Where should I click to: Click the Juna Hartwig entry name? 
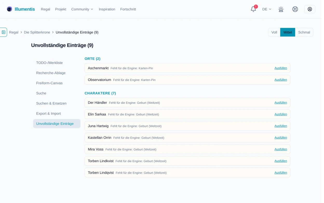coord(98,126)
